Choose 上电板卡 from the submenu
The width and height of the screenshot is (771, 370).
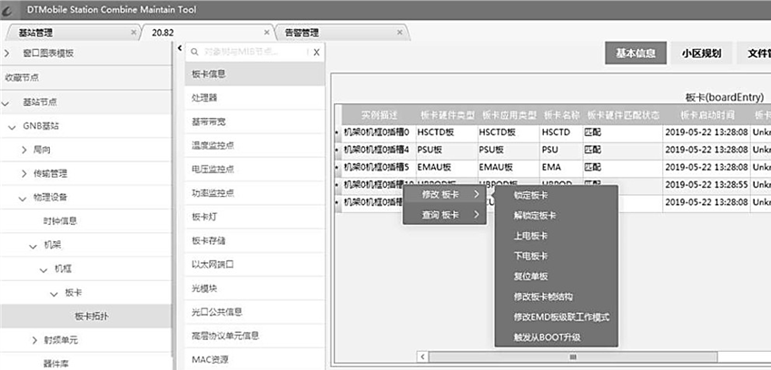[x=556, y=236]
